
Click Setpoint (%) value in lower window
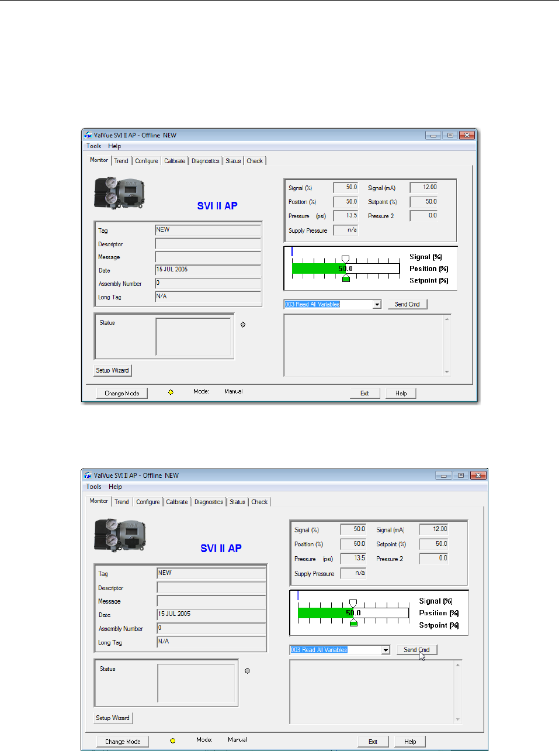[433, 543]
